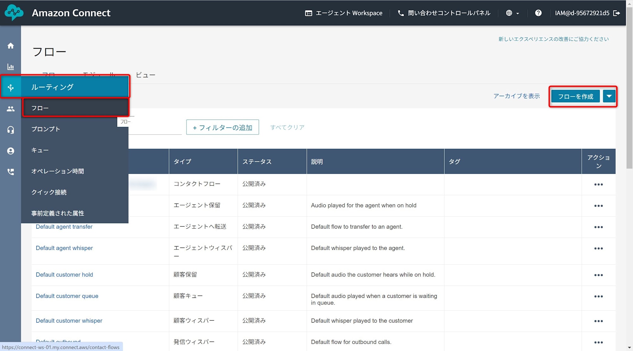Select オペレーション時間 in routing menu
633x351 pixels.
[x=75, y=171]
